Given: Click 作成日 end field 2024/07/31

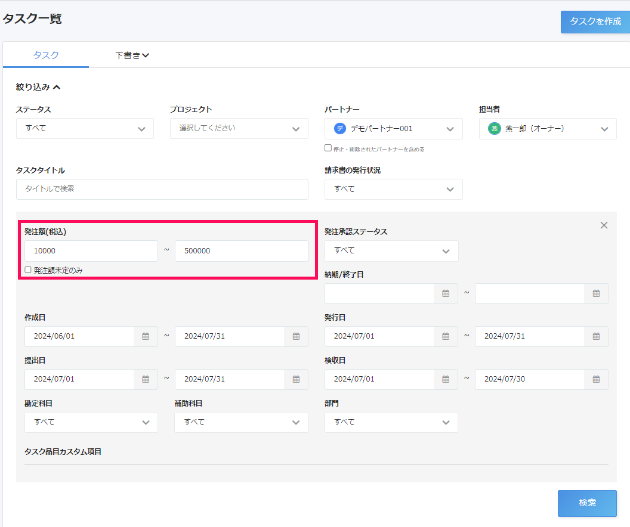Looking at the screenshot, I should coord(230,336).
